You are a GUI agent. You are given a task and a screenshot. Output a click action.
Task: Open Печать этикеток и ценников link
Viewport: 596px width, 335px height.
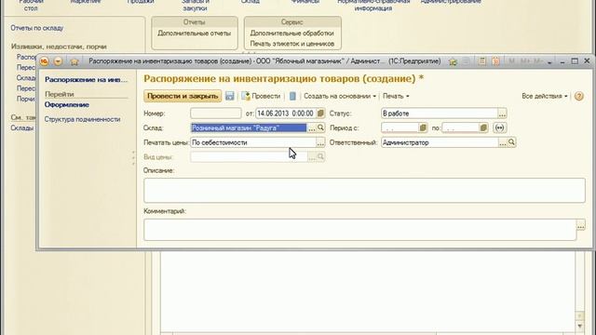291,44
